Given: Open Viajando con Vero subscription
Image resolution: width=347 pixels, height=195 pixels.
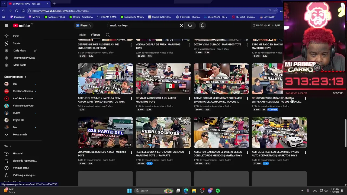Looking at the screenshot, I should tap(23, 106).
